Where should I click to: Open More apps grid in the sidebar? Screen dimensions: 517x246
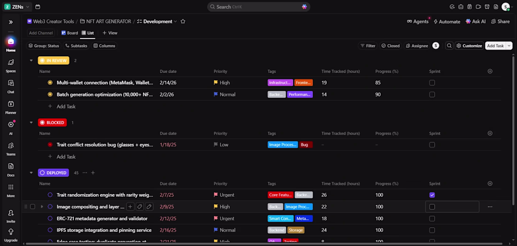click(10, 190)
